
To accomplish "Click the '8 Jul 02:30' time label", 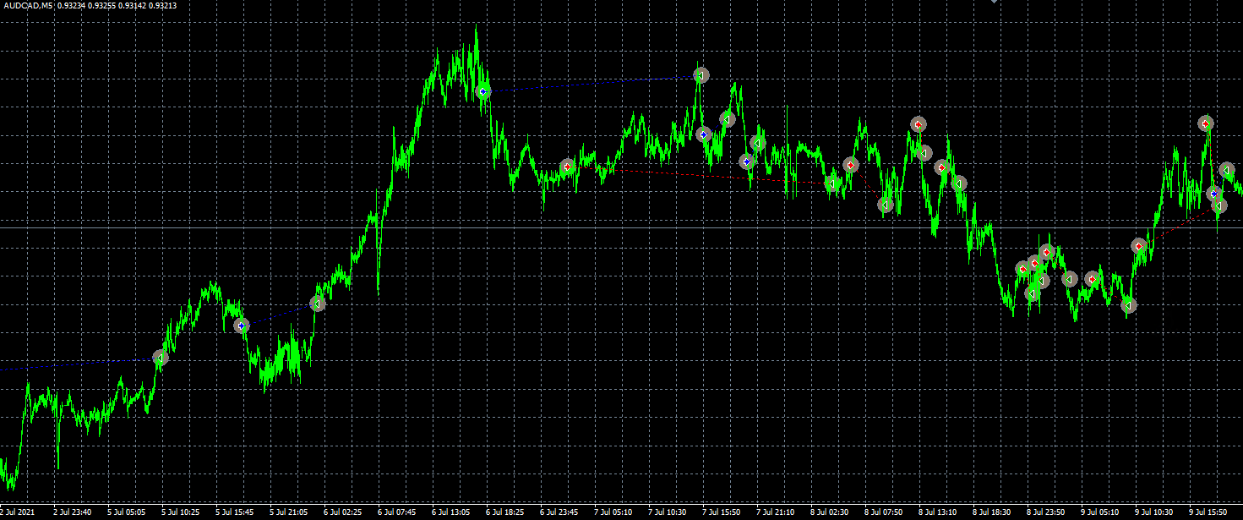I will (829, 512).
